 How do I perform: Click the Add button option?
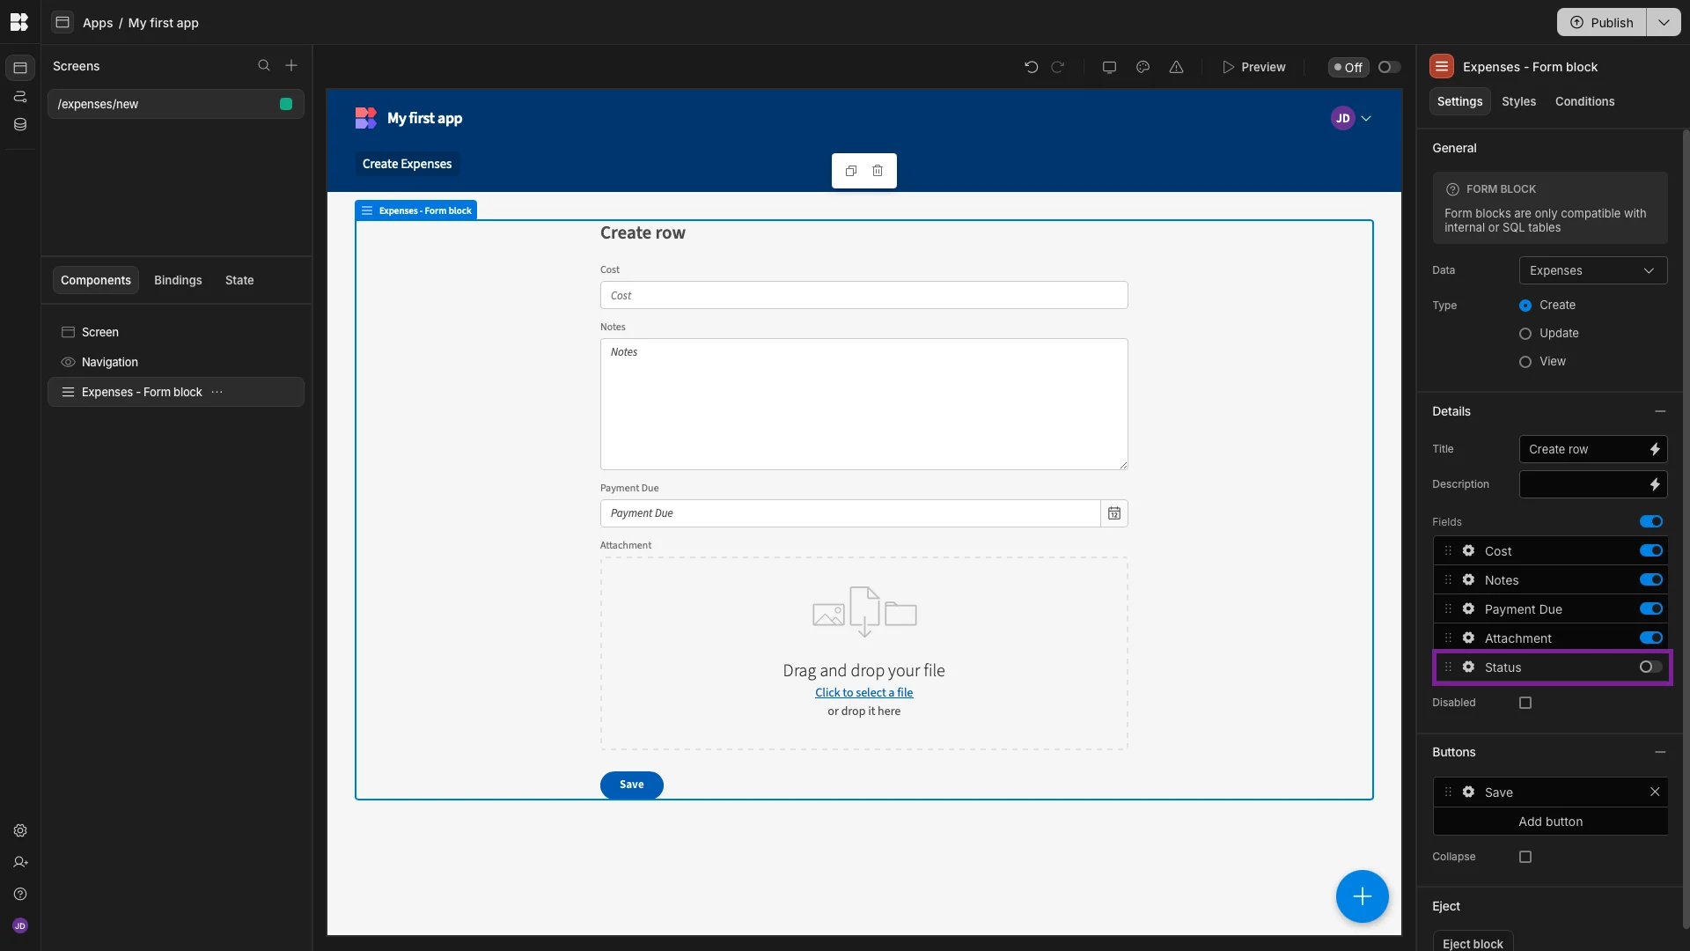[1550, 822]
